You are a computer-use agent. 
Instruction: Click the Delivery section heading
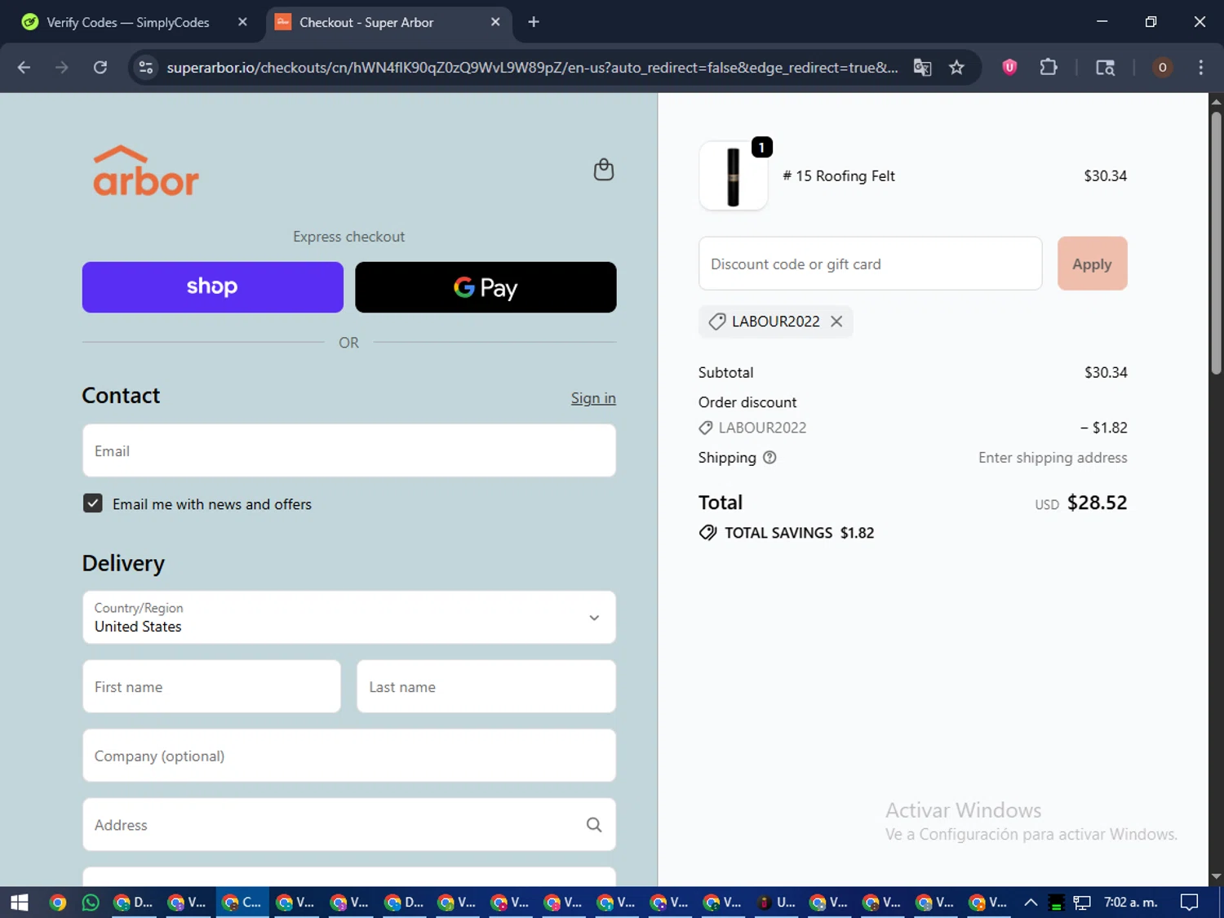[123, 563]
